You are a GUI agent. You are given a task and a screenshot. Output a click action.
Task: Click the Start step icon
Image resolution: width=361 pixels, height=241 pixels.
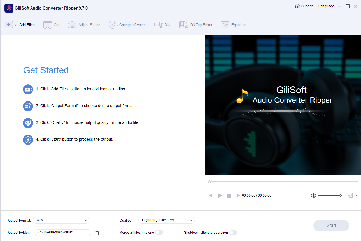(28, 140)
